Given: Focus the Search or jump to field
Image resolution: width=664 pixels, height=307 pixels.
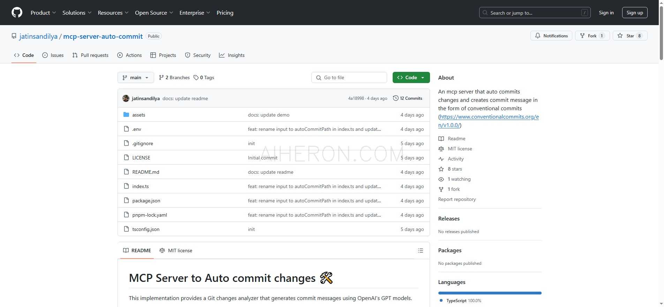Looking at the screenshot, I should tap(535, 13).
